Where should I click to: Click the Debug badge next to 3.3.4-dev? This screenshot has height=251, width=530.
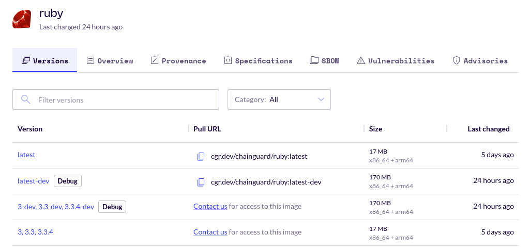point(112,207)
